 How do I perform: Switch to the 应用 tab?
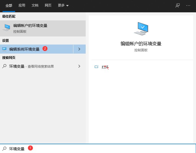(22, 5)
